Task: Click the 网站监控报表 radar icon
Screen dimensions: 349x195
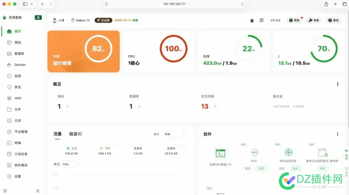Action: (x=288, y=152)
